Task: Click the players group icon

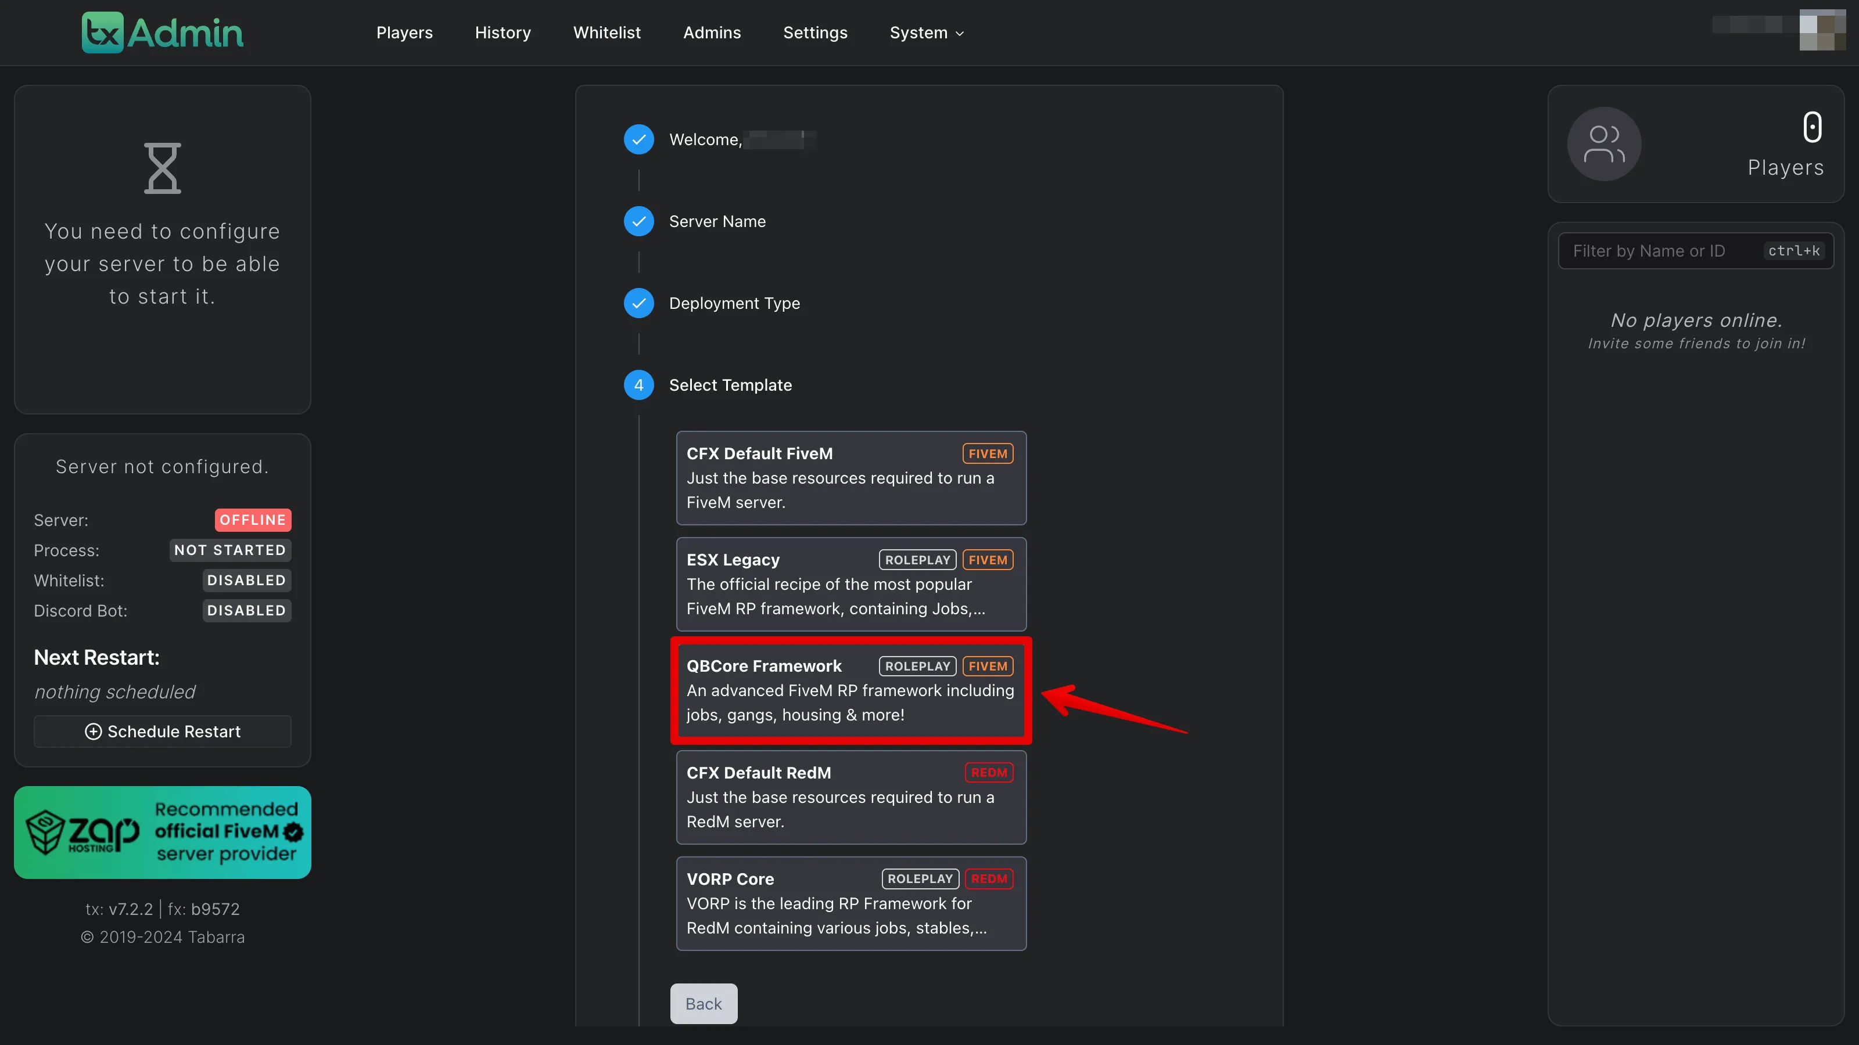Action: 1604,144
